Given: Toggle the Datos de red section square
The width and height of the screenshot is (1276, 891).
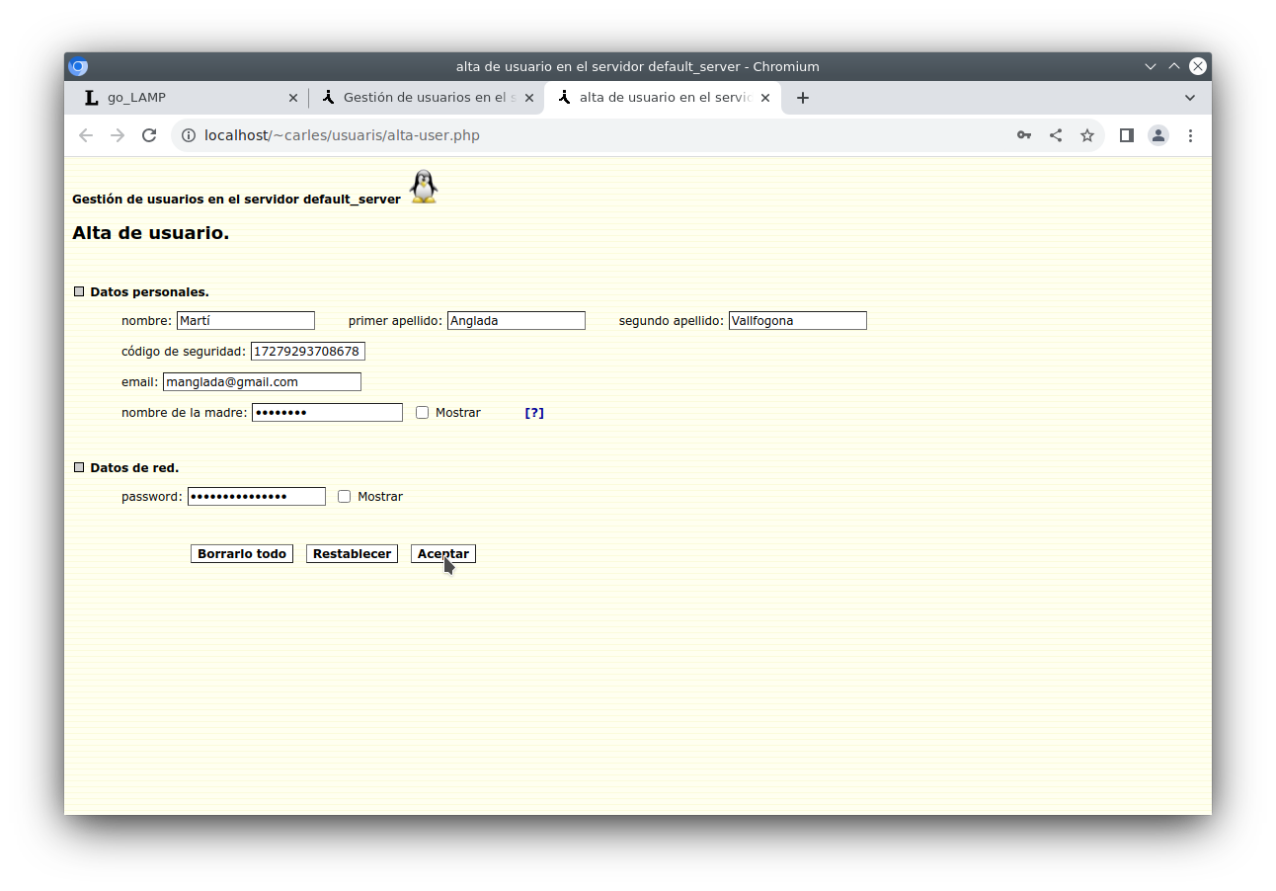Looking at the screenshot, I should pyautogui.click(x=79, y=467).
